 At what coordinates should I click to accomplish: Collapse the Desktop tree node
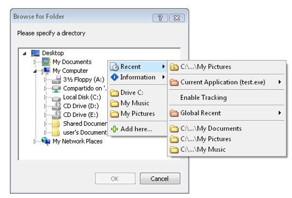tap(24, 54)
